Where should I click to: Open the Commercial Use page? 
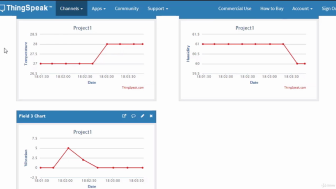[235, 8]
